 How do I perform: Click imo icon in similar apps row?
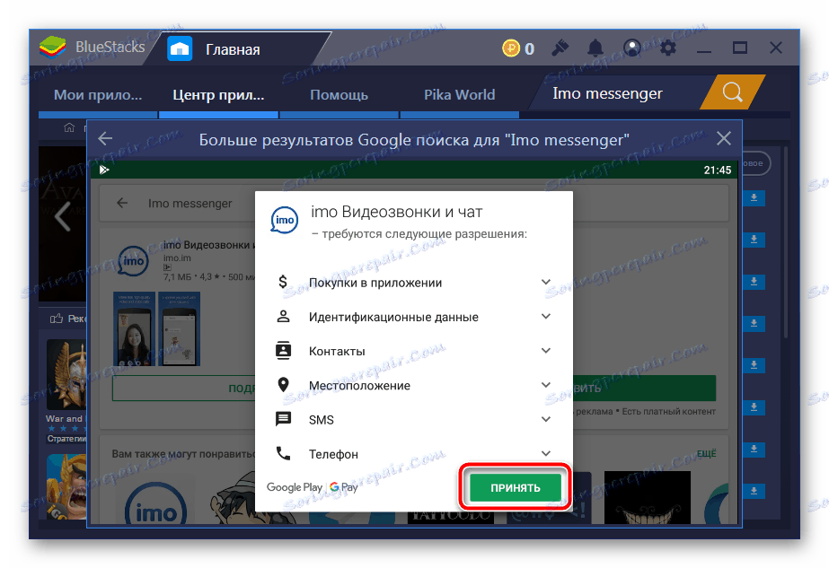[x=155, y=502]
